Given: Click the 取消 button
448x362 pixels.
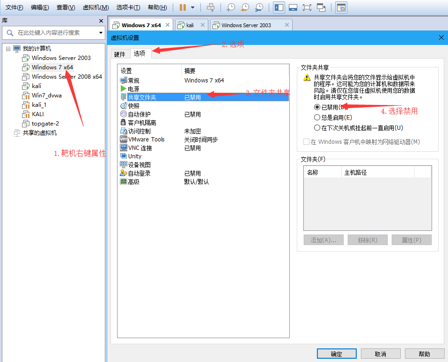Looking at the screenshot, I should point(380,354).
